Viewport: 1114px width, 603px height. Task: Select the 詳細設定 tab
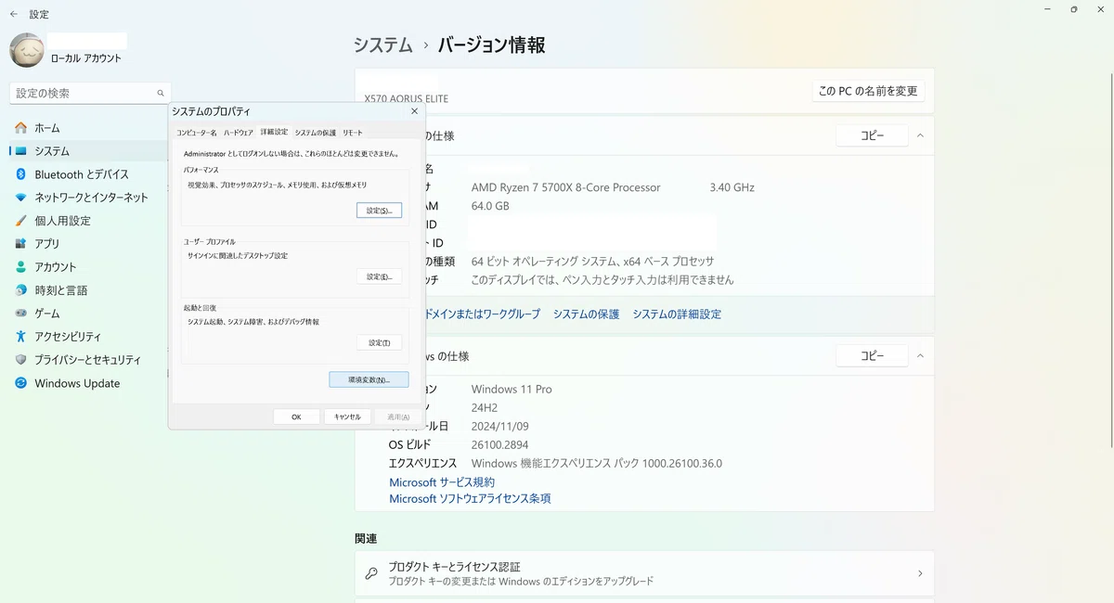click(274, 133)
